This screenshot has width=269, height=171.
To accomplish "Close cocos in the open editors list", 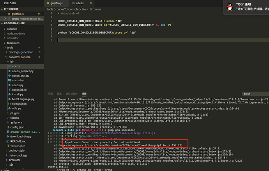I will (5, 19).
